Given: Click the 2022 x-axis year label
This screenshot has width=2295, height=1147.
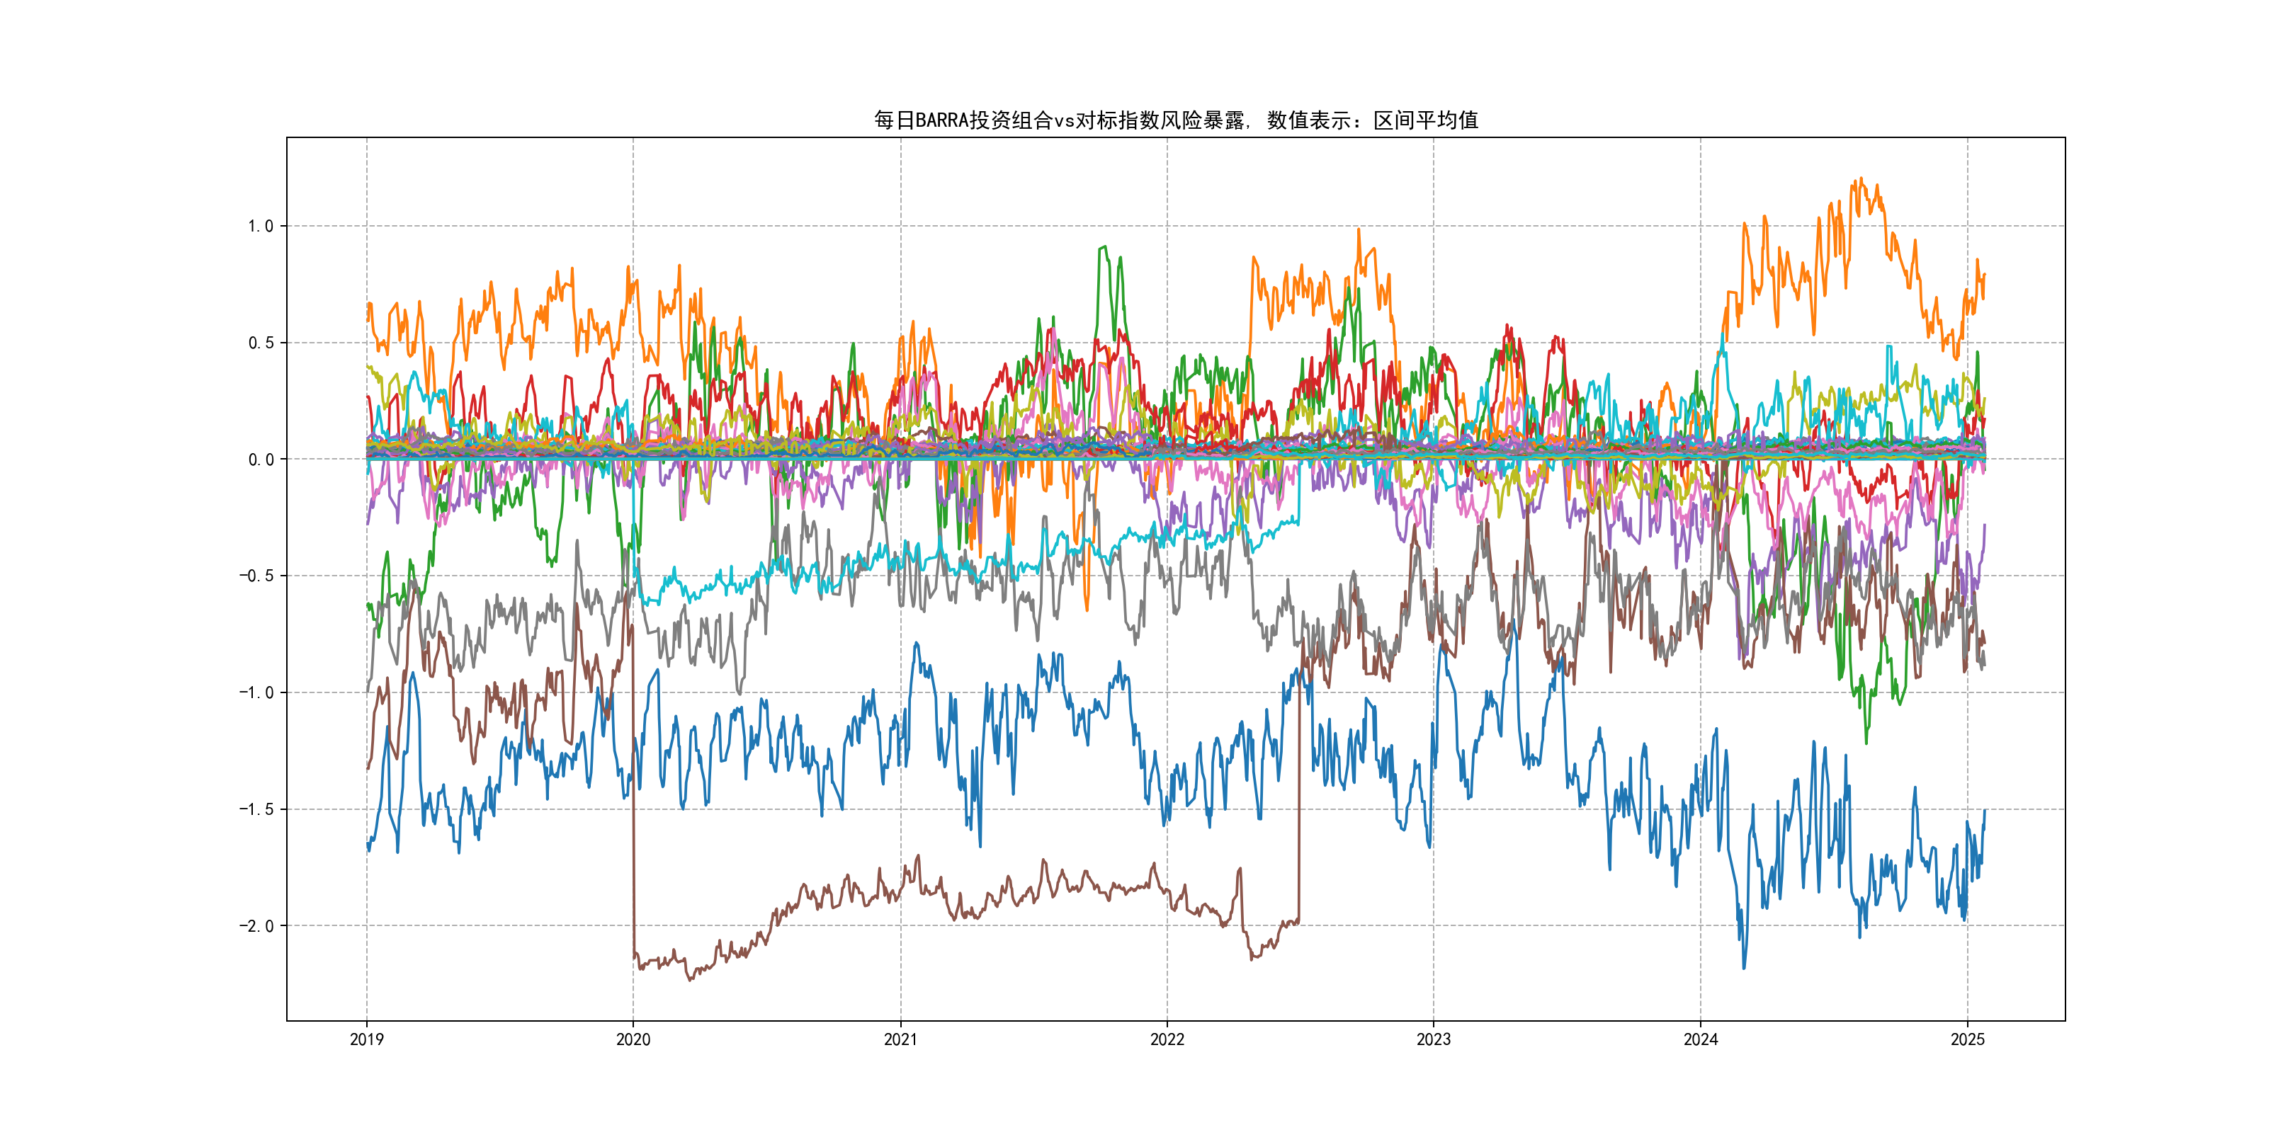Looking at the screenshot, I should click(x=1167, y=1039).
